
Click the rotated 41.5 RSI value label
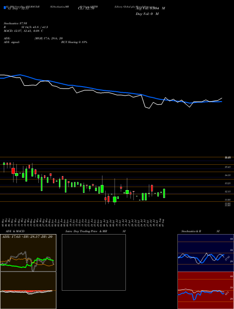(x=226, y=293)
